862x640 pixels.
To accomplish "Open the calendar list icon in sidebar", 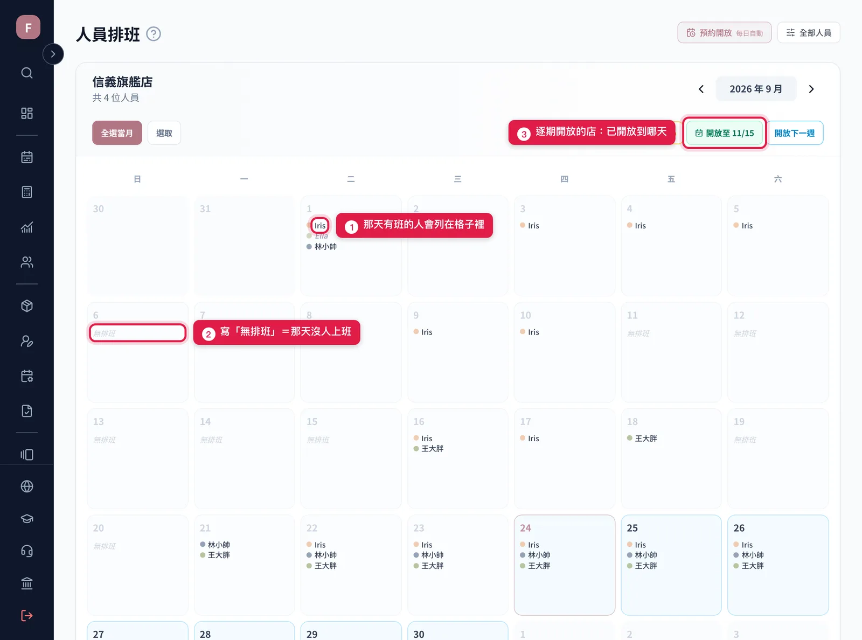I will coord(27,157).
